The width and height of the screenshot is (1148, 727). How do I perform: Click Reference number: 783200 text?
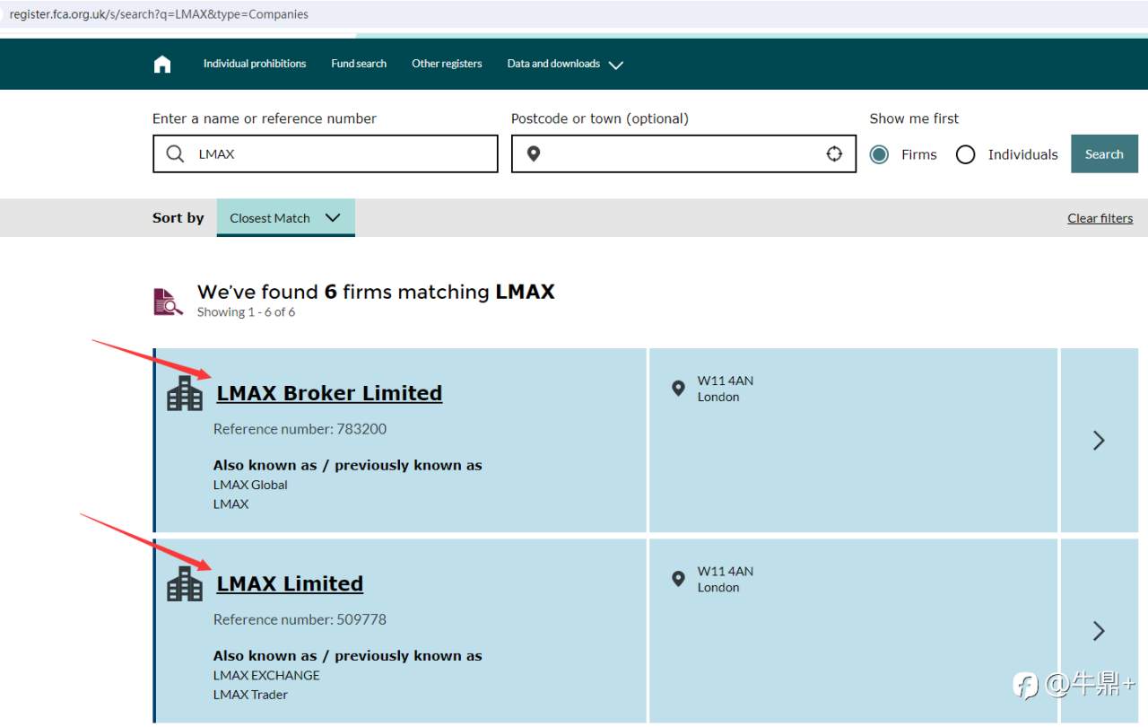tap(300, 429)
